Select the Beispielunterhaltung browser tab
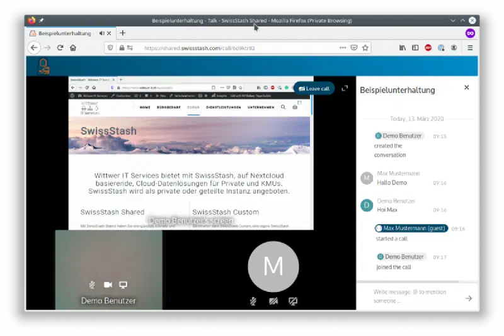Viewport: 504px width, 336px height. pyautogui.click(x=65, y=33)
